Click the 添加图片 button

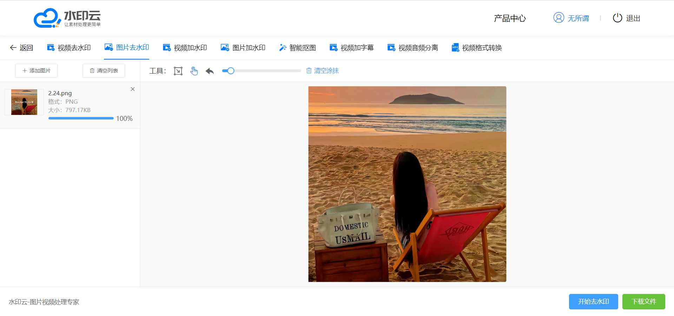click(x=36, y=71)
